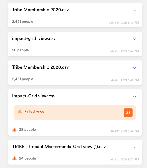Select the Impact-Grid view.csv file title
Image resolution: width=147 pixels, height=168 pixels.
[x=34, y=96]
